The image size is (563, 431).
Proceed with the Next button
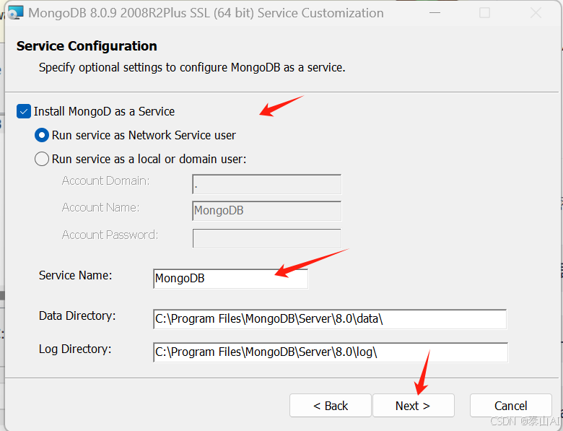tap(414, 406)
